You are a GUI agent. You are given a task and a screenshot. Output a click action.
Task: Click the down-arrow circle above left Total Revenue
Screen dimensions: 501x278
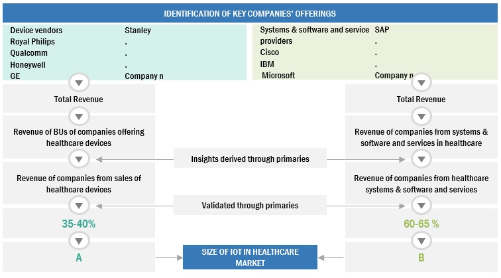pyautogui.click(x=79, y=83)
